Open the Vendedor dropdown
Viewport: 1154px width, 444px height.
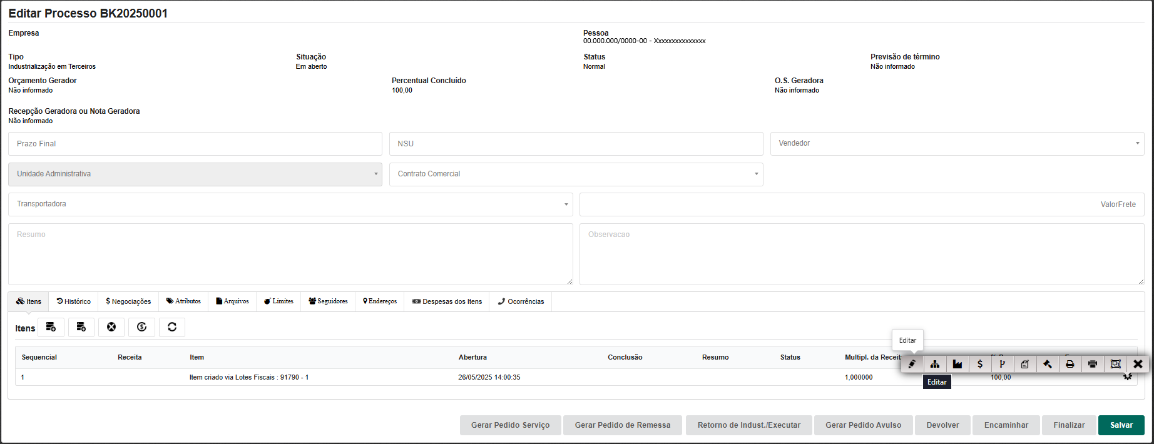click(x=956, y=144)
